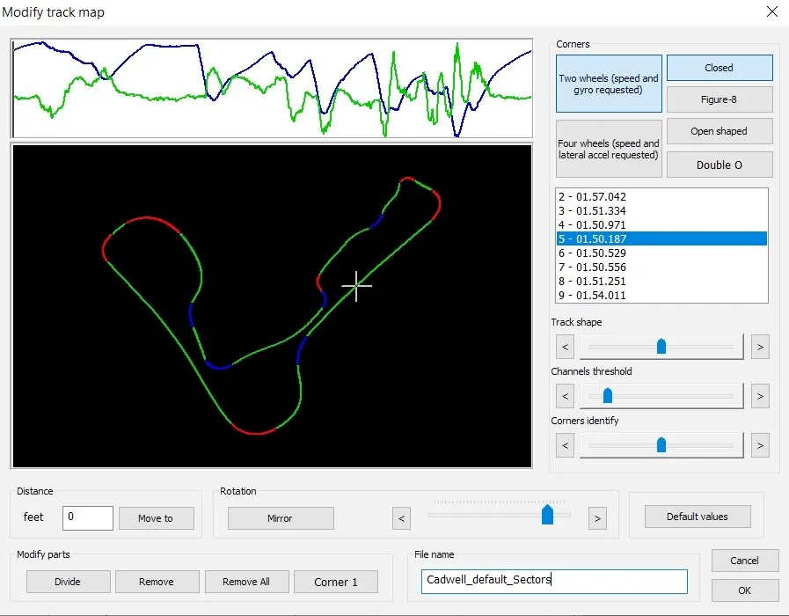Select lap 7 - 01.50.556
This screenshot has height=616, width=789.
point(661,268)
